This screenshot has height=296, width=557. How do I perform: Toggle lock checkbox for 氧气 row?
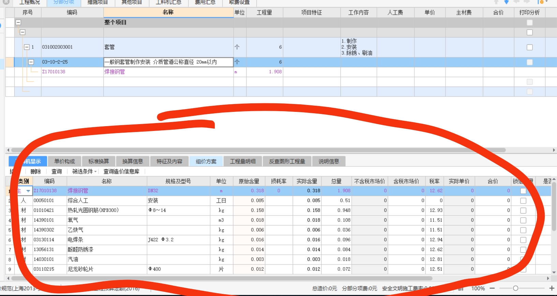(x=523, y=220)
